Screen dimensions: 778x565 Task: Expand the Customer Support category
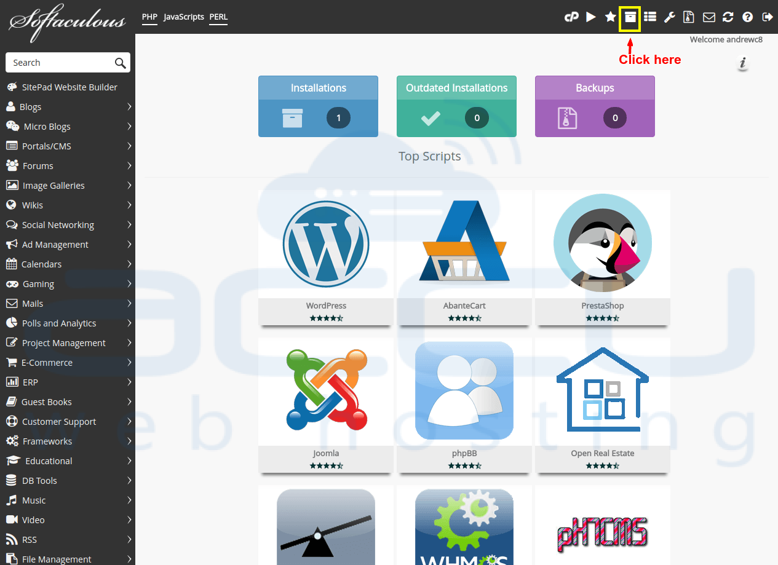pyautogui.click(x=68, y=422)
